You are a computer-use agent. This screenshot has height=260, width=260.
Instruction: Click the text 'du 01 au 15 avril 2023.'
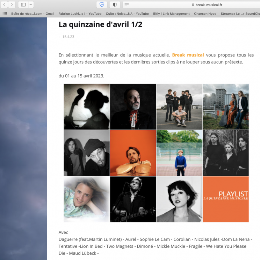click(x=81, y=76)
